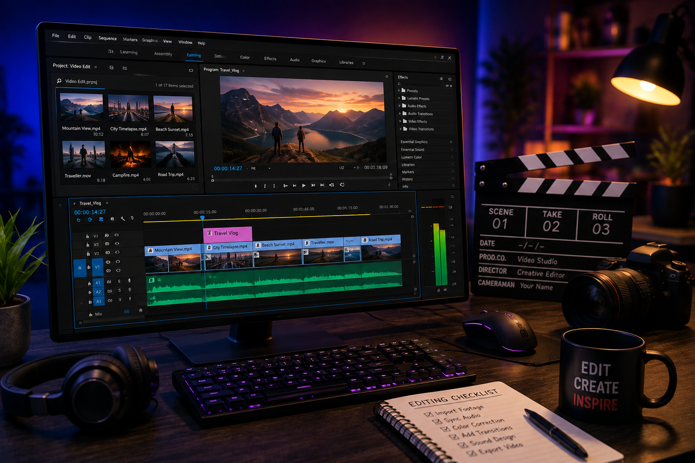Toggle the eye visibility on track V1
The height and width of the screenshot is (463, 695).
coord(118,261)
